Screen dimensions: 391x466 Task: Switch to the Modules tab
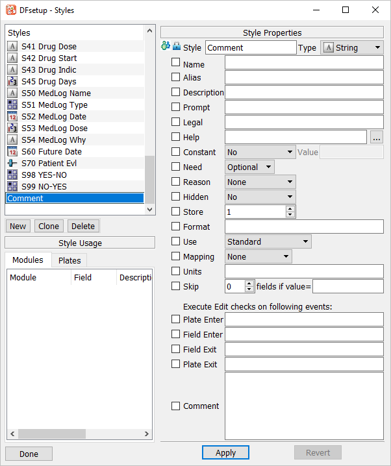coord(28,260)
